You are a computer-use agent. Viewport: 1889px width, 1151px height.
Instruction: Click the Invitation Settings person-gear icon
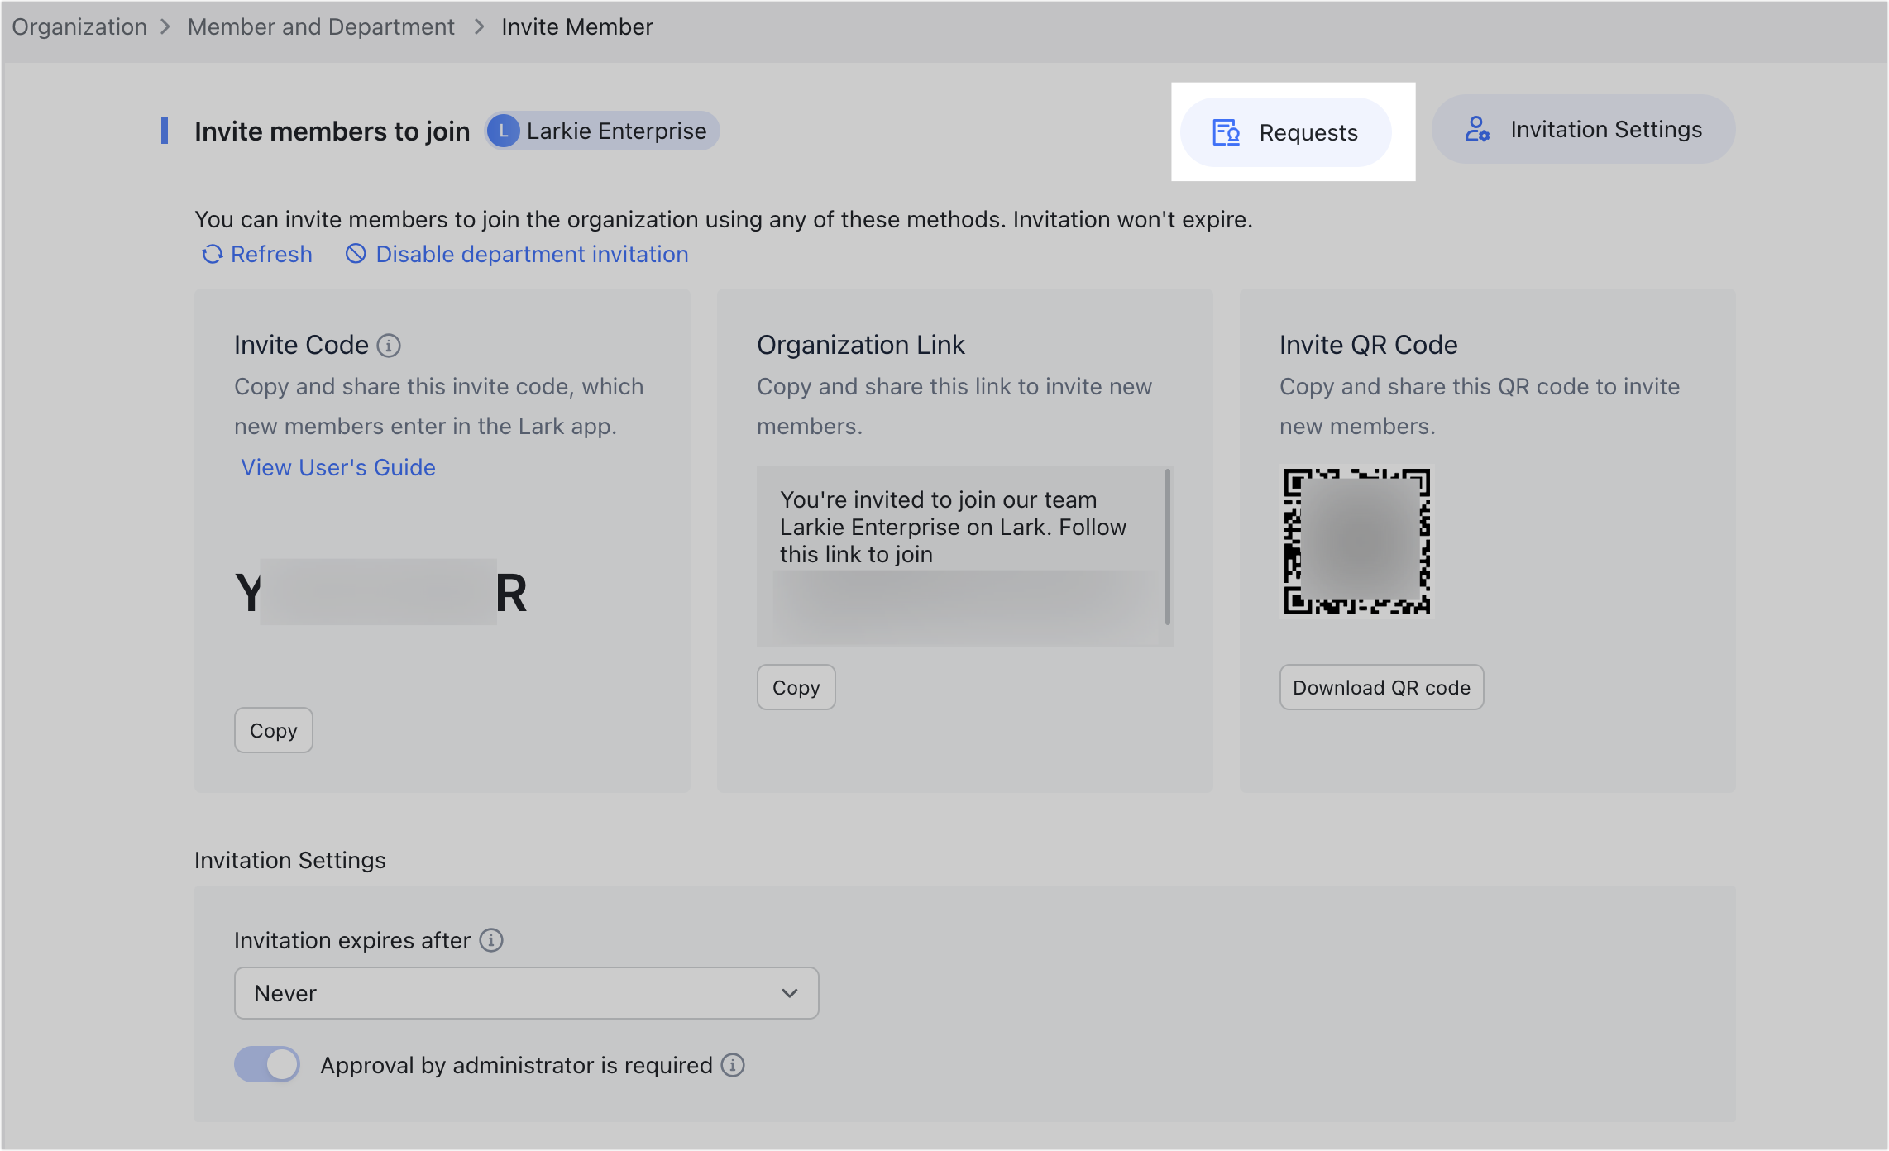(1477, 129)
